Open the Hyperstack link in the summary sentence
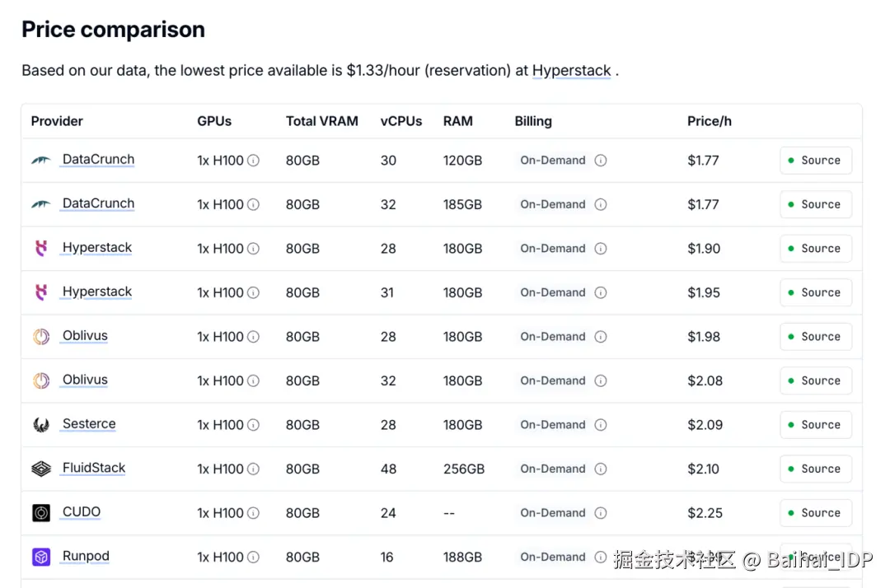This screenshot has width=890, height=588. [x=571, y=71]
